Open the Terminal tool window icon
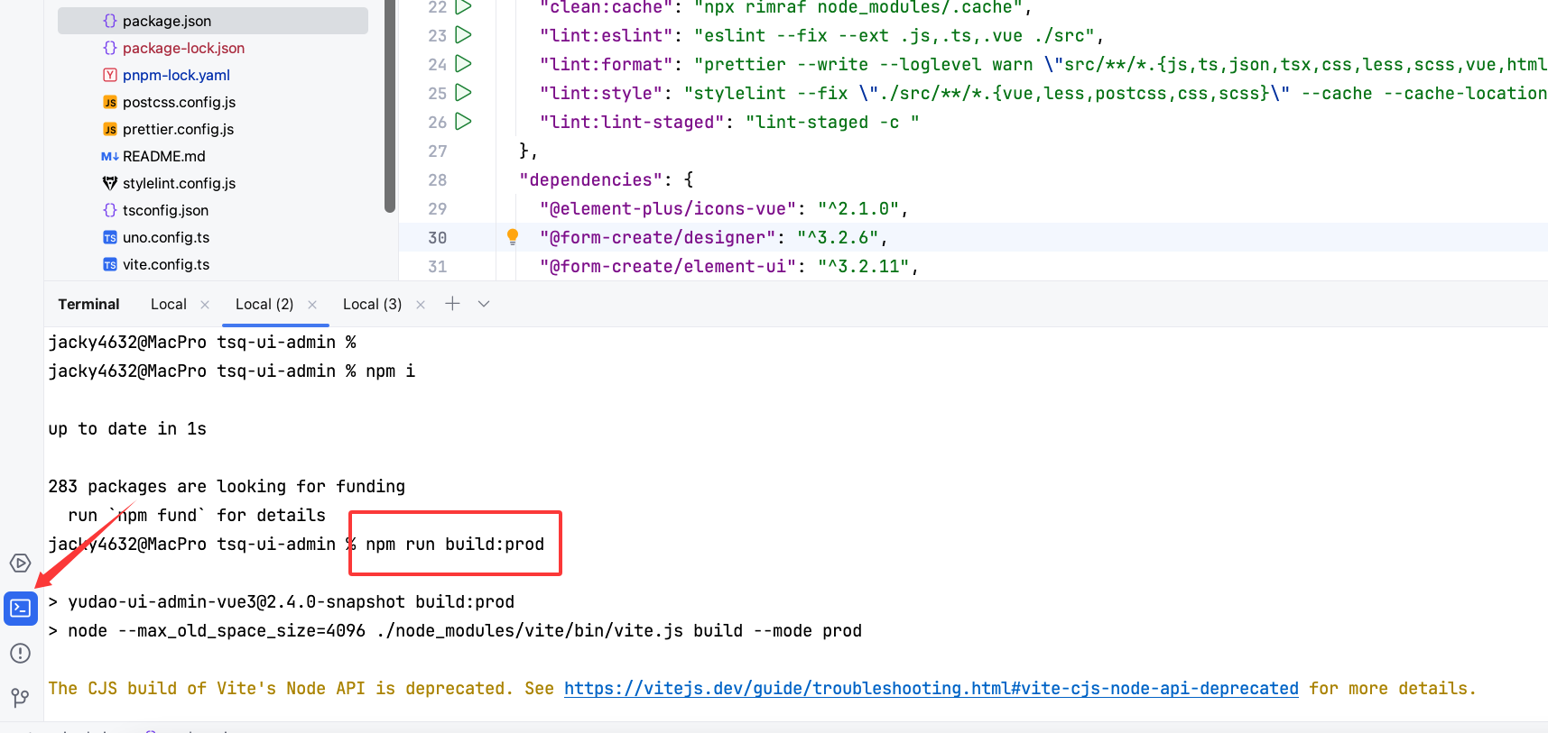 [x=20, y=609]
